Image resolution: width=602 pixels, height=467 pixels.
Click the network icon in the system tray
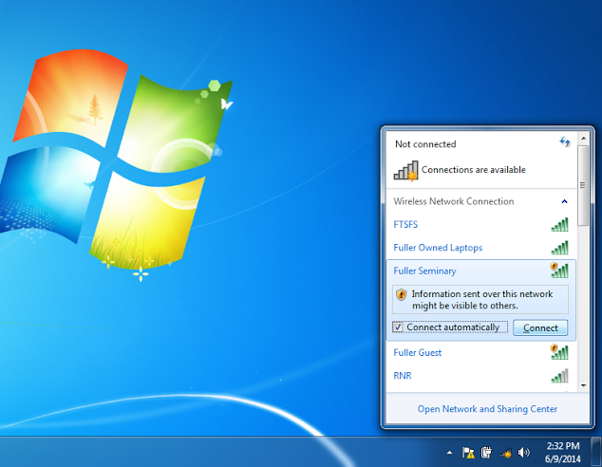point(506,453)
